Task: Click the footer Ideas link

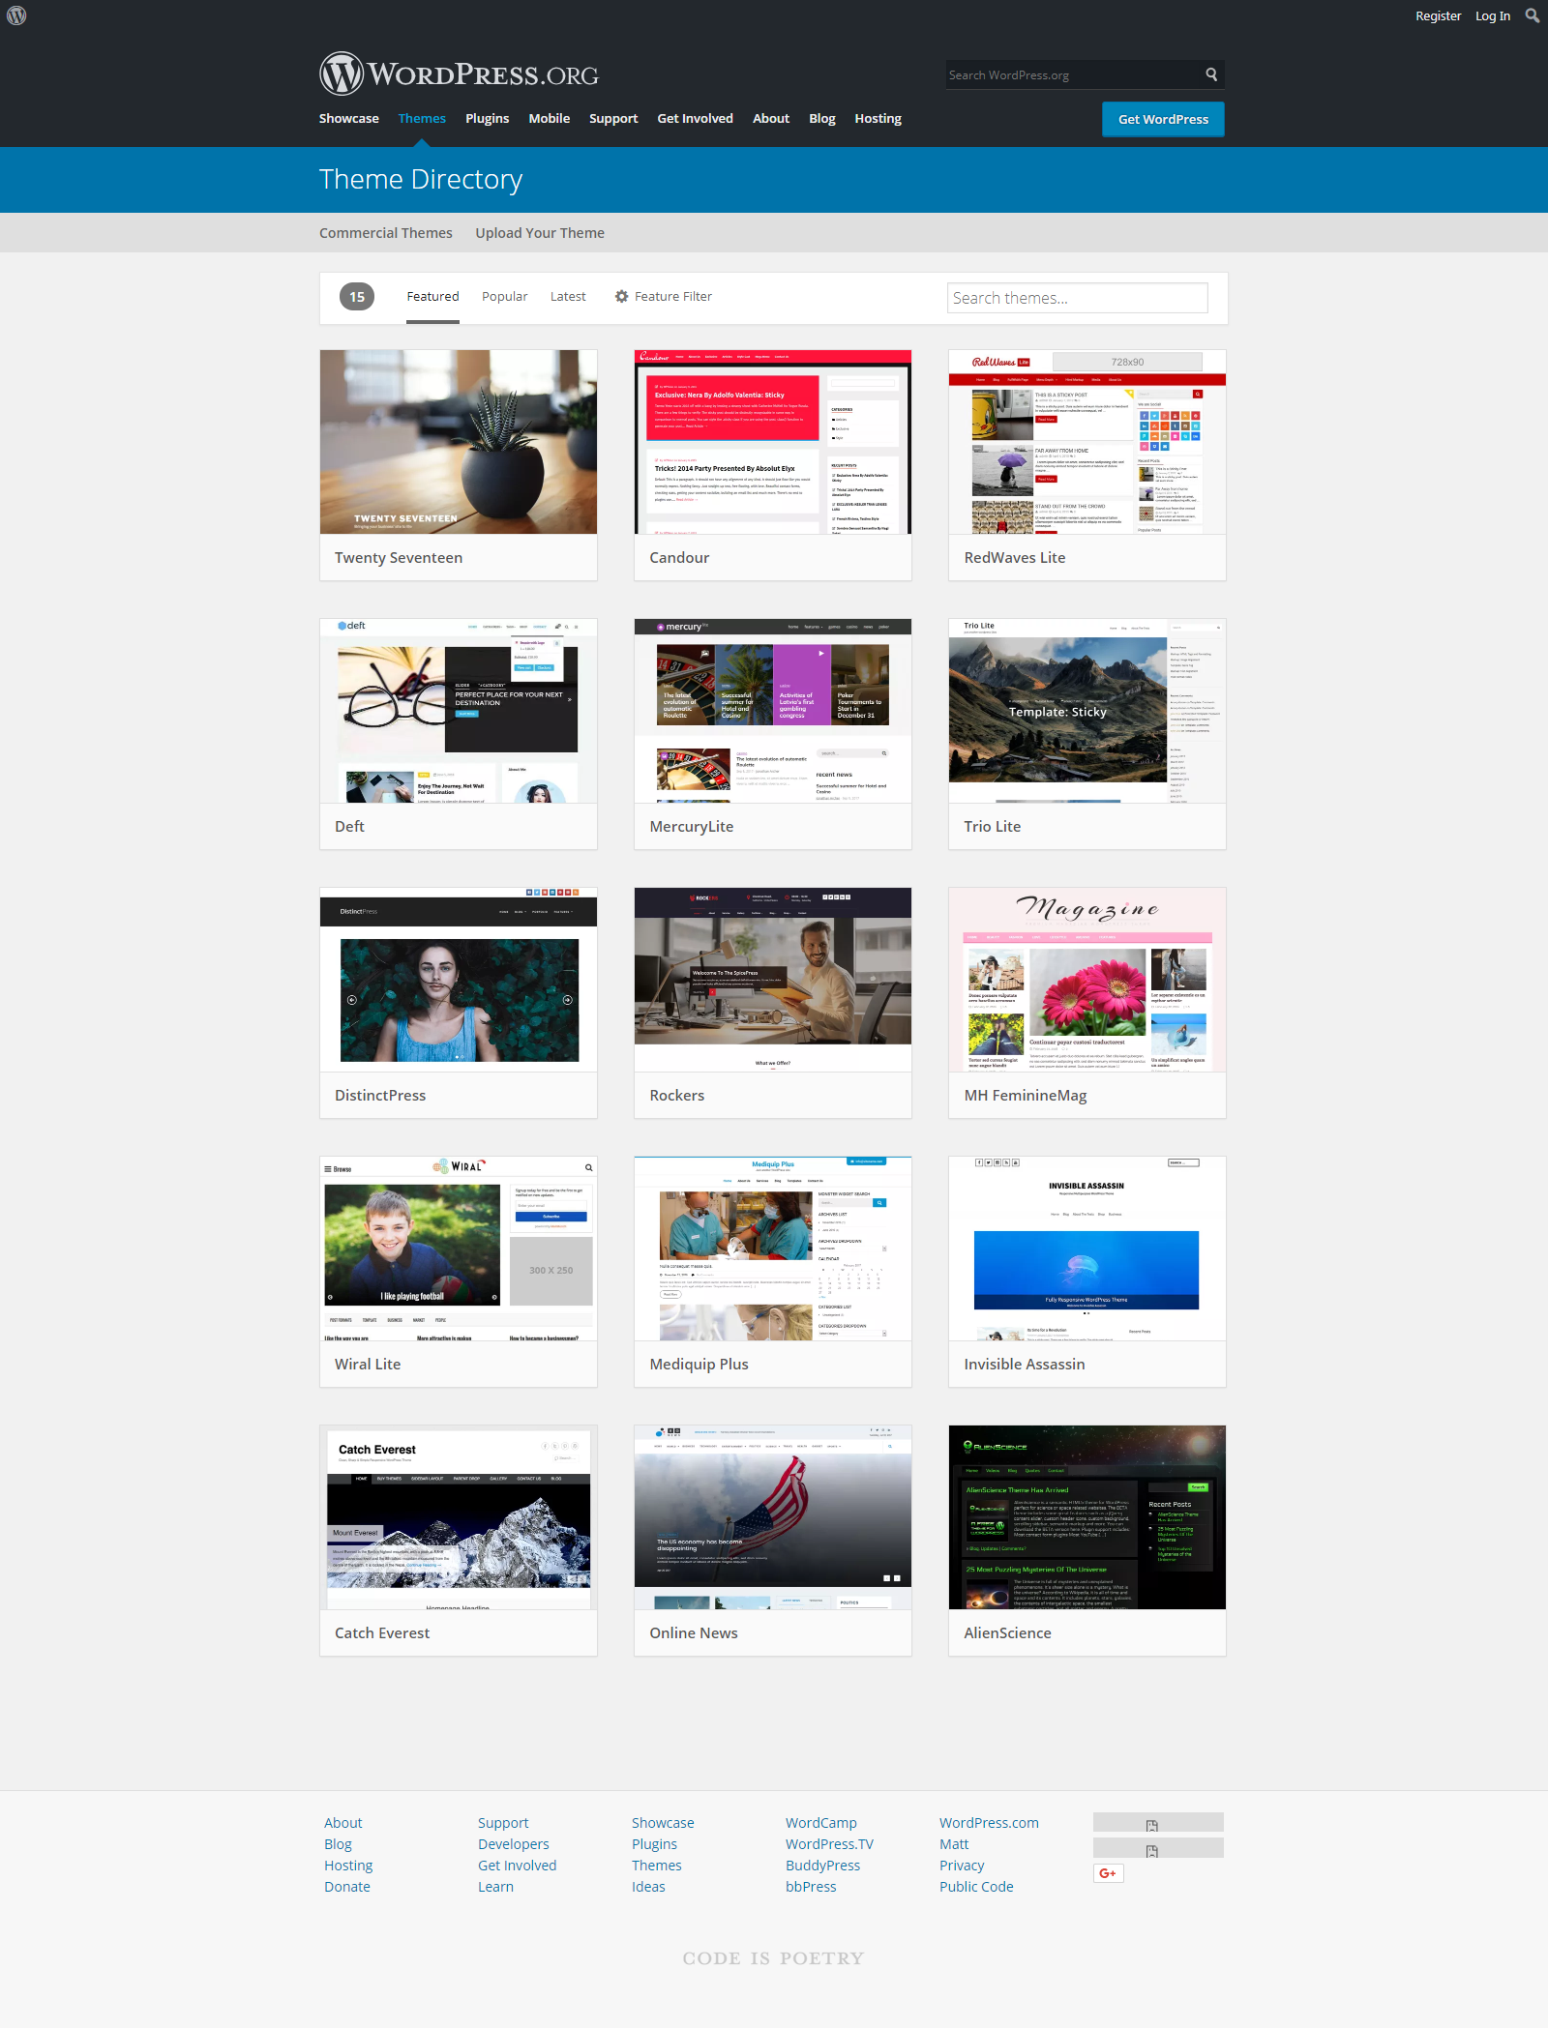Action: click(x=648, y=1887)
